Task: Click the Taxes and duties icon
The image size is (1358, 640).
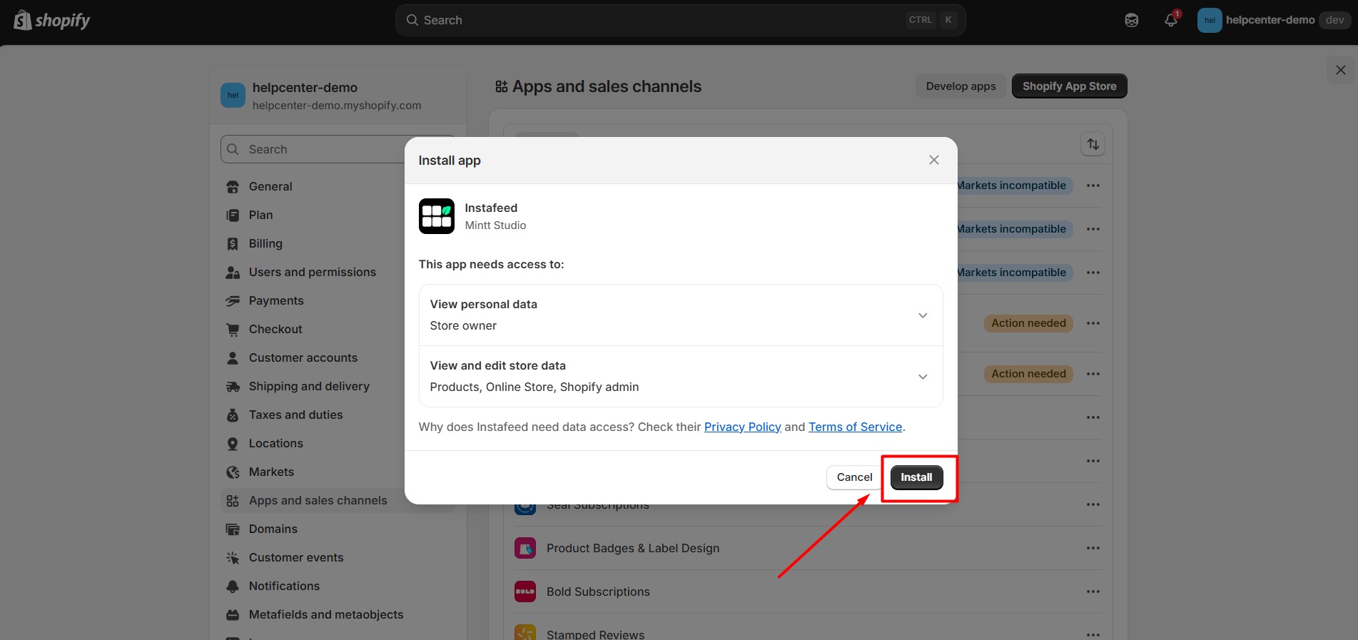Action: tap(233, 415)
